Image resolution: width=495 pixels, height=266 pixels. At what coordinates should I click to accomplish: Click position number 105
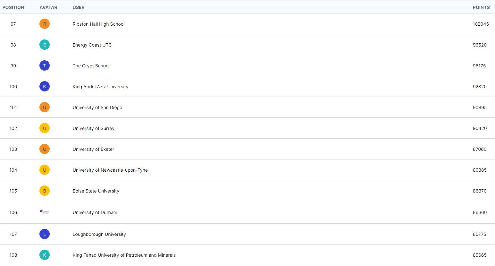coord(13,191)
